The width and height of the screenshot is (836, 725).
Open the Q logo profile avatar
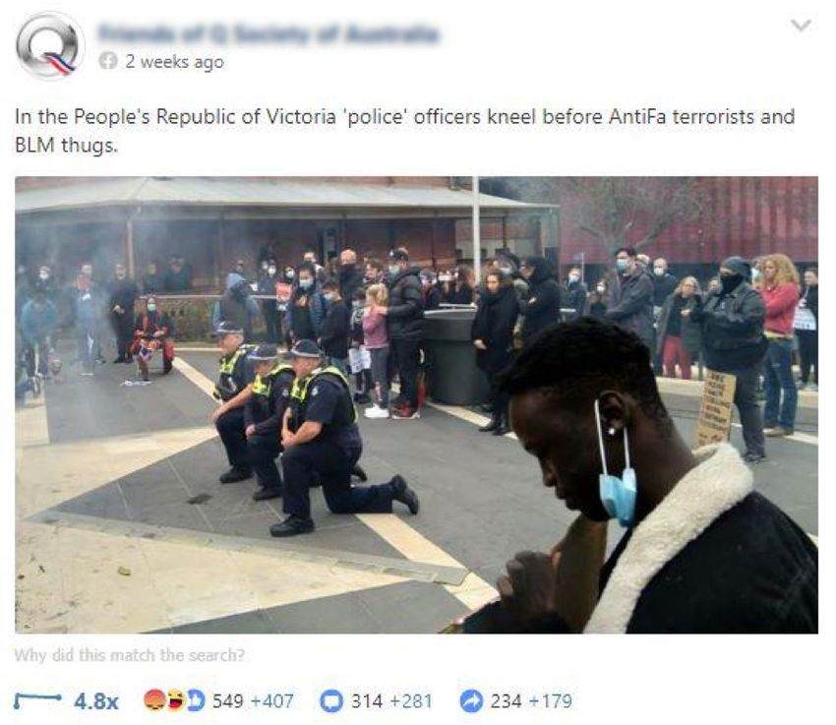49,46
